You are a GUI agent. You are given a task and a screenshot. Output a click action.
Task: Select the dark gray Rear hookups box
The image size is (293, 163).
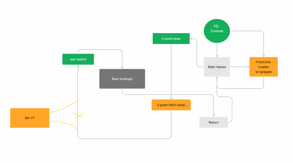(122, 79)
